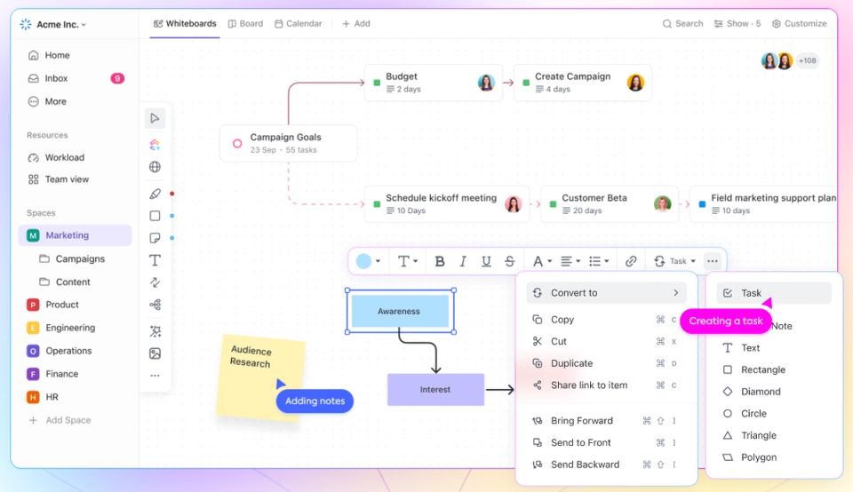The width and height of the screenshot is (853, 492).
Task: Open the text alignment dropdown
Action: point(570,261)
